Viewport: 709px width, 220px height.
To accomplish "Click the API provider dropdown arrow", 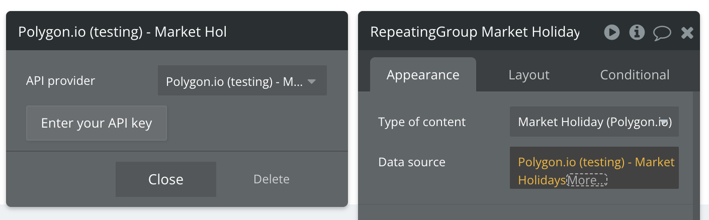I will [x=311, y=81].
